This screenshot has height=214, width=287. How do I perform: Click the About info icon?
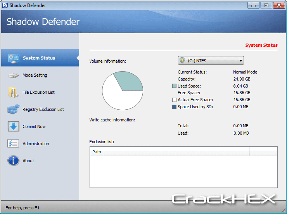point(13,161)
